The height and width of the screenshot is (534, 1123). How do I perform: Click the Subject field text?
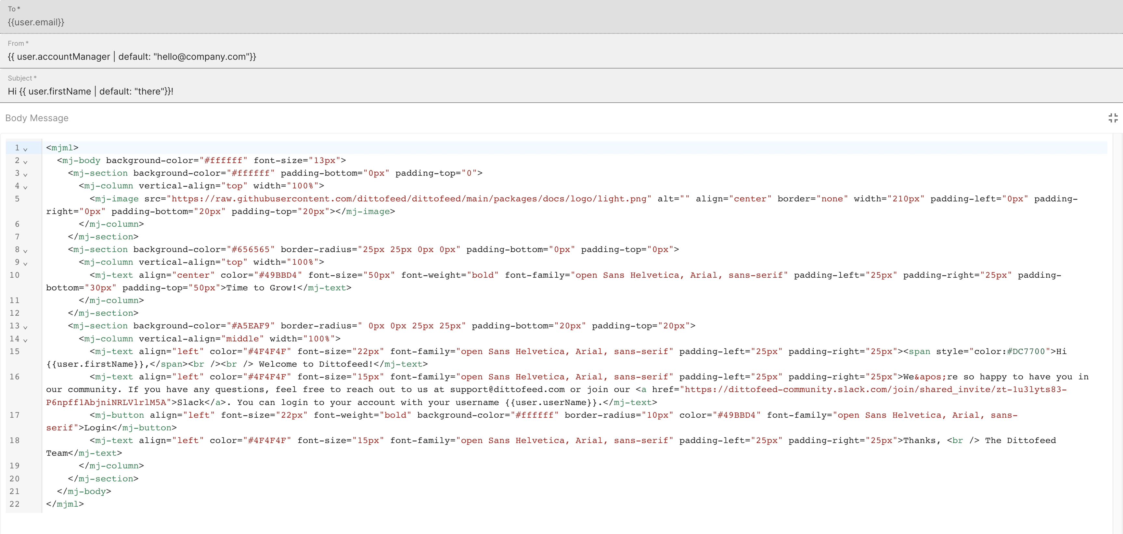tap(90, 92)
